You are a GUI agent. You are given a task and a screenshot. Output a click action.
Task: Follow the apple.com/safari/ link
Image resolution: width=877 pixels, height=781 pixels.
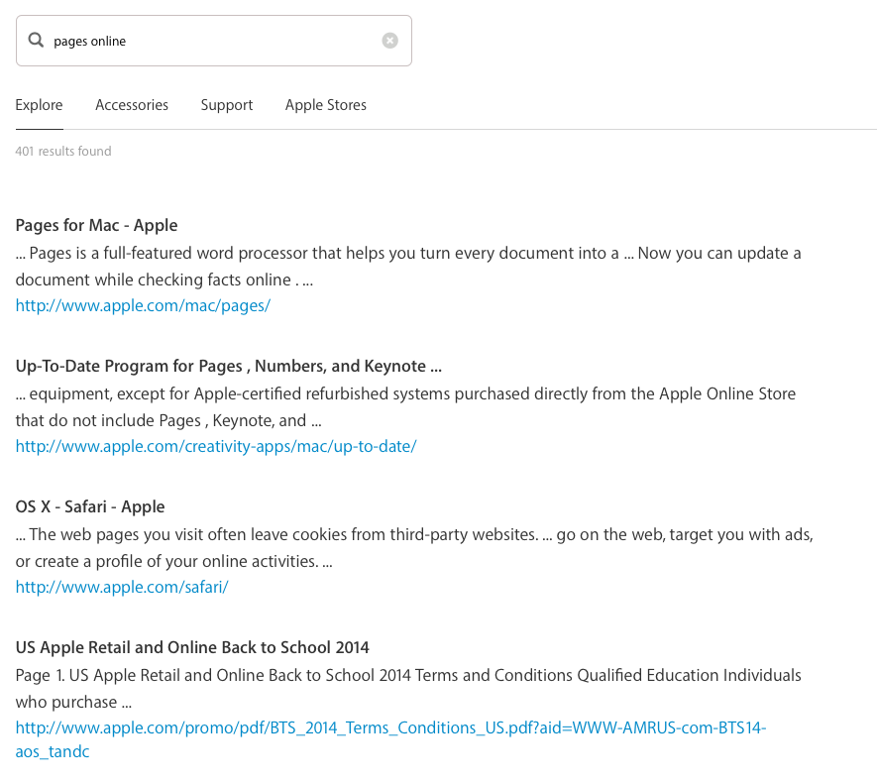122,587
